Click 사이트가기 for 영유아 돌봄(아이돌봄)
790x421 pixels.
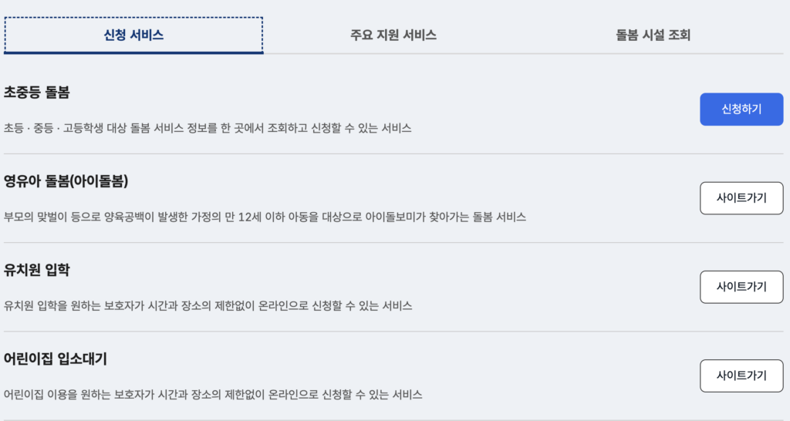tap(741, 198)
